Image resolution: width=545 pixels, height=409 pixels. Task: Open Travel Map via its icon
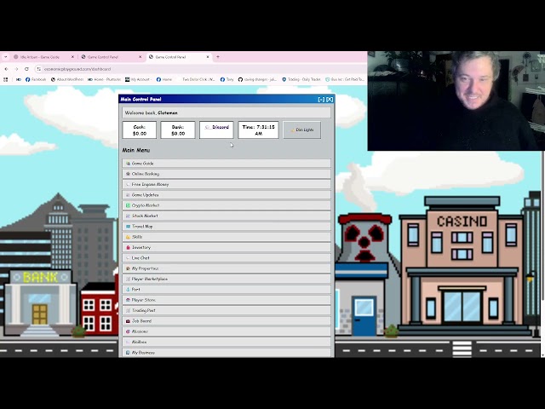128,227
